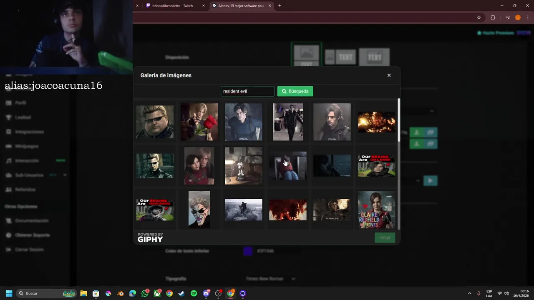This screenshot has height=300, width=534.
Task: Click the taskbar Buscar search box
Action: 46,293
